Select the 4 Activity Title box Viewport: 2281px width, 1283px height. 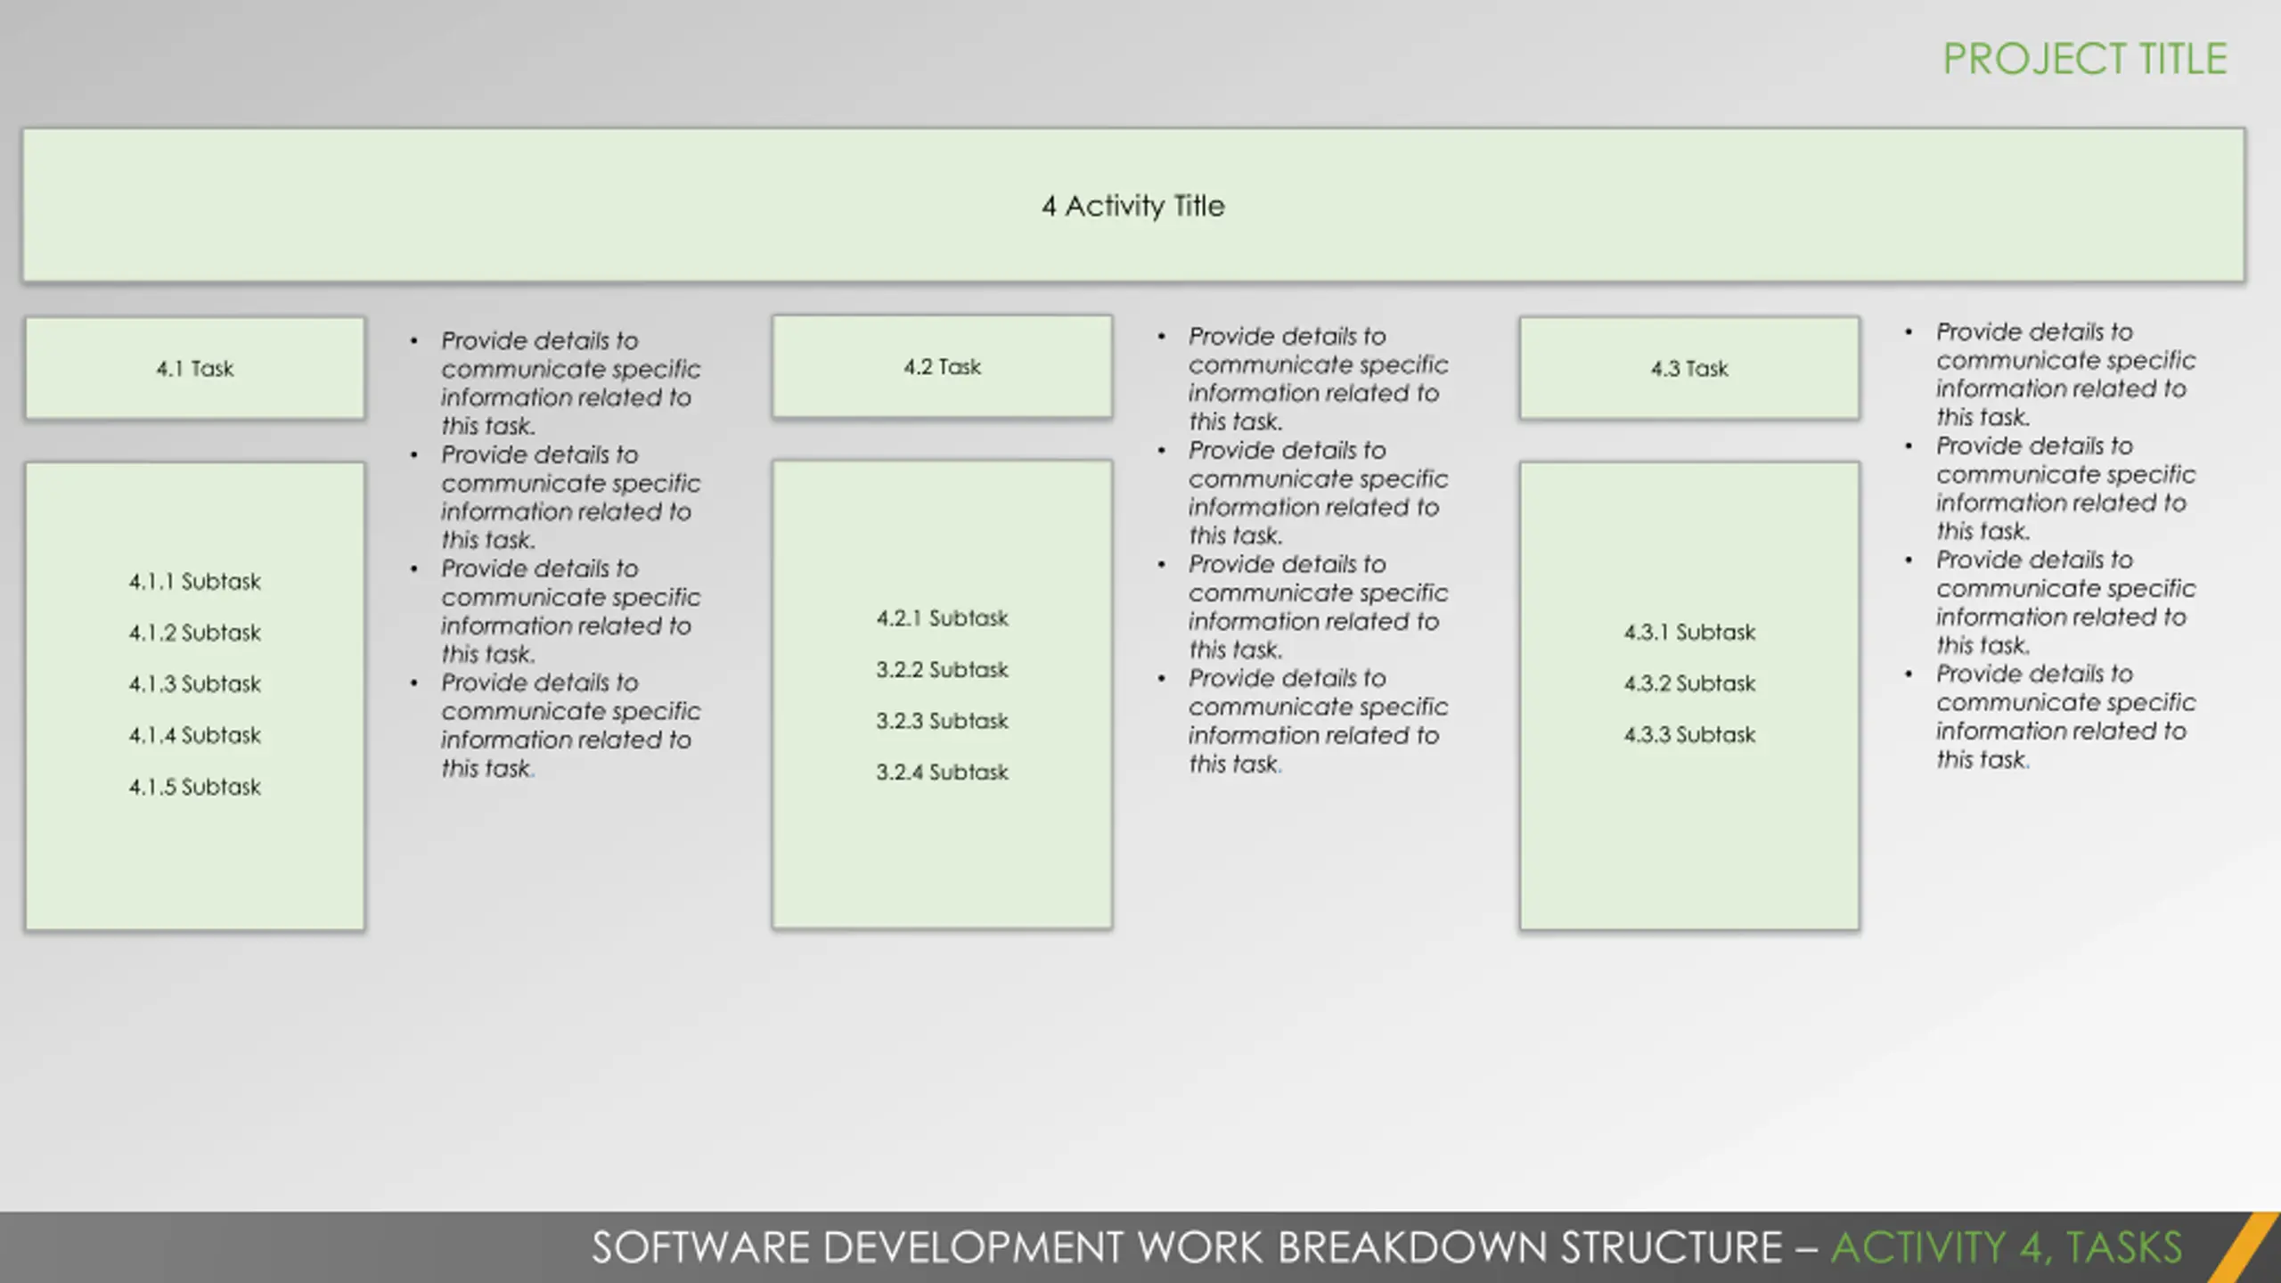[x=1133, y=205]
